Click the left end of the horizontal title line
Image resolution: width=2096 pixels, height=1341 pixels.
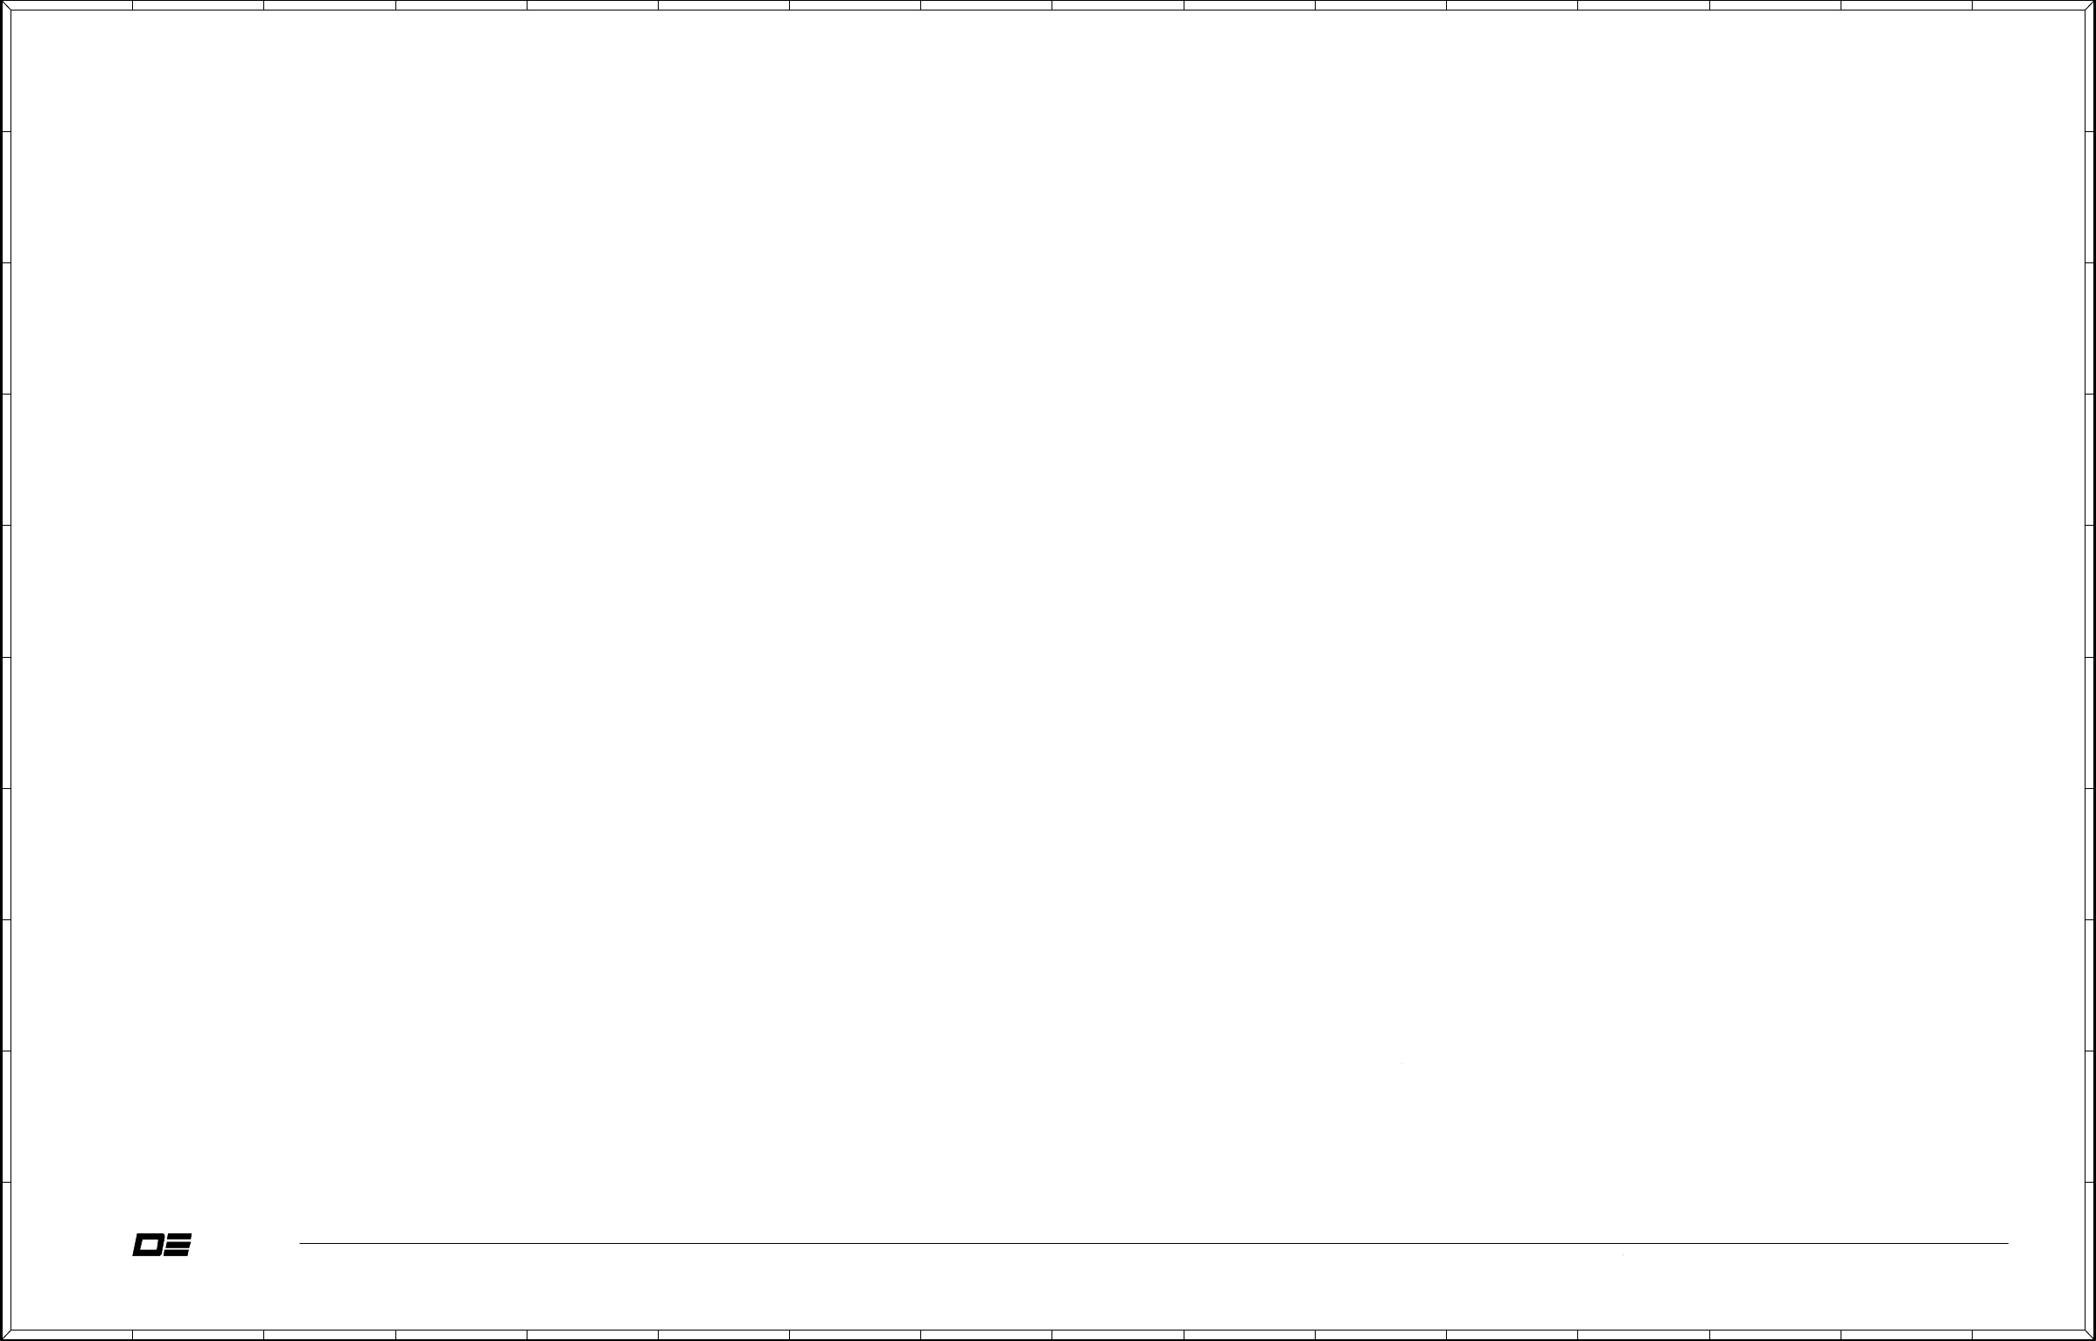pos(301,1243)
